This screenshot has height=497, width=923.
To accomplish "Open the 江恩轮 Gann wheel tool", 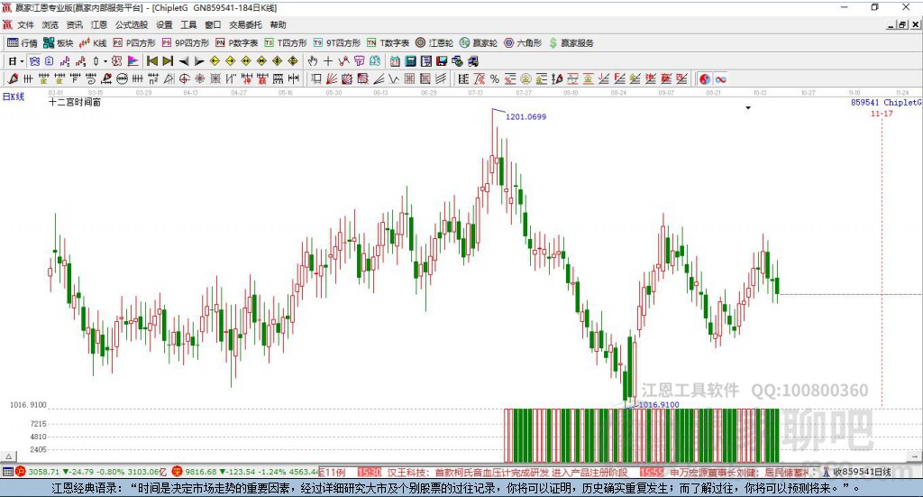I will (436, 42).
